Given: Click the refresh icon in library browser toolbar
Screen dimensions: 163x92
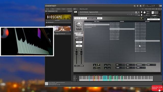Looking at the screenshot, I should (46, 11).
